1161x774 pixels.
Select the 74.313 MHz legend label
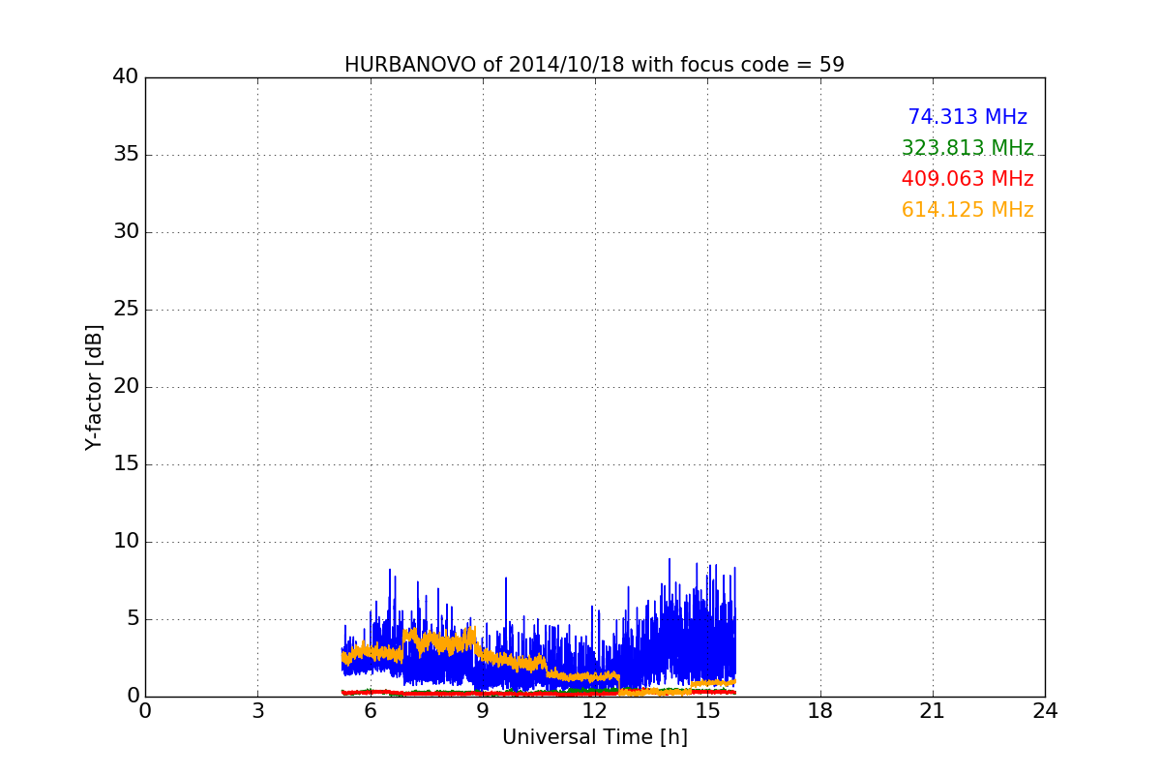click(x=967, y=117)
